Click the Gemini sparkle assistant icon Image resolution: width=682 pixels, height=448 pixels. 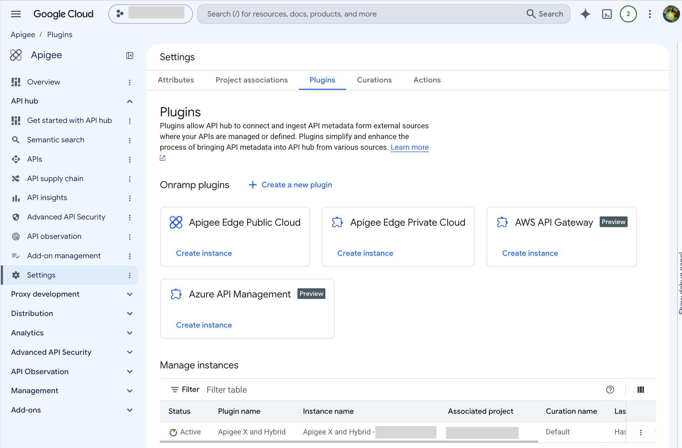click(x=585, y=14)
